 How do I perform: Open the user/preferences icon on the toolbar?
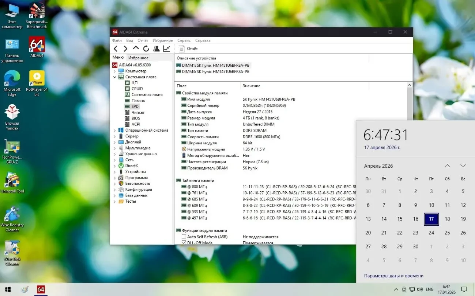[157, 48]
